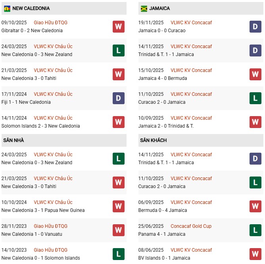Screen dimensions: 265x264
Task: Click the W badge for Gibraltar match
Action: (x=118, y=27)
